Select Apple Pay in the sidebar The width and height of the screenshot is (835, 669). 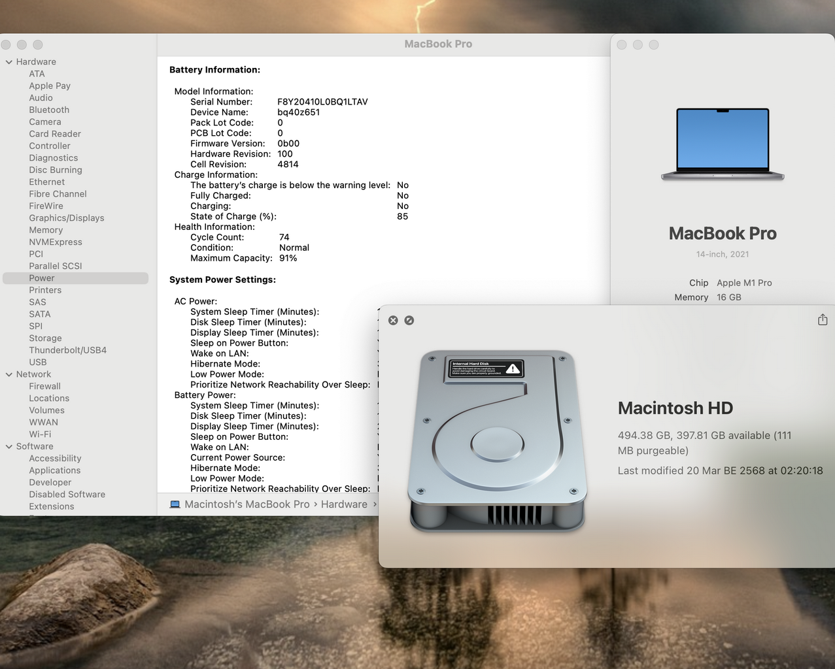pos(50,86)
